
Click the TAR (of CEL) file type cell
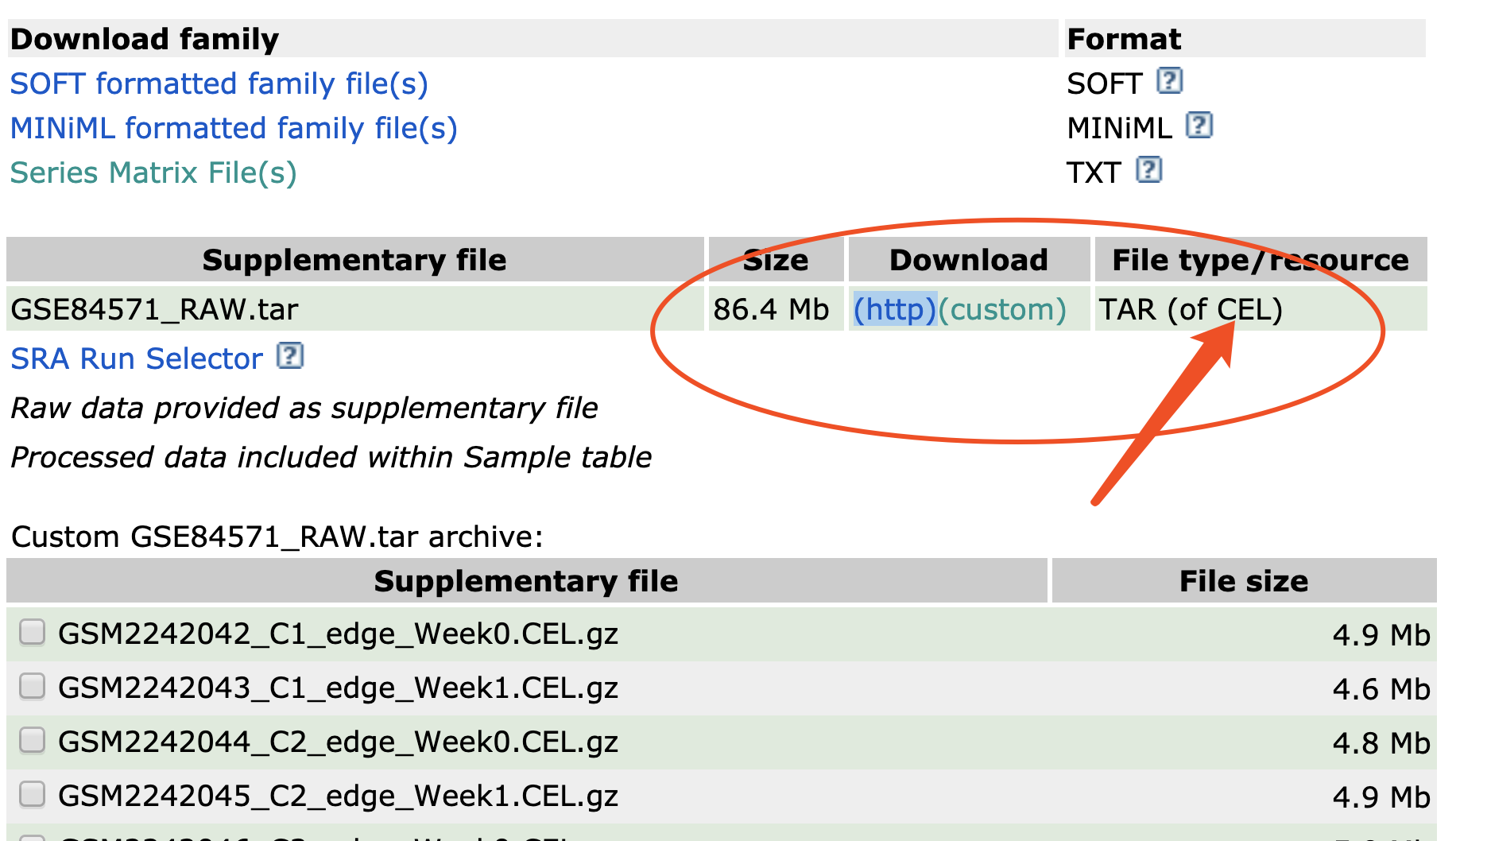click(1261, 309)
